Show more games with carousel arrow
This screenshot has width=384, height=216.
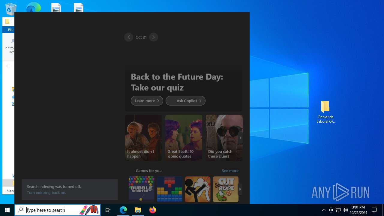[x=240, y=189]
